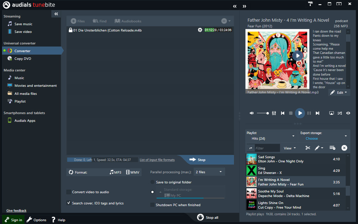The width and height of the screenshot is (358, 224).
Task: Expand panel with right double arrow in title bar
Action: coord(244,6)
